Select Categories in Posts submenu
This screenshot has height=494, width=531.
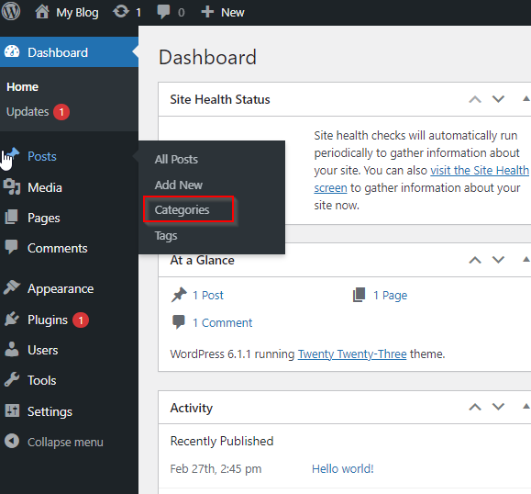pos(182,210)
